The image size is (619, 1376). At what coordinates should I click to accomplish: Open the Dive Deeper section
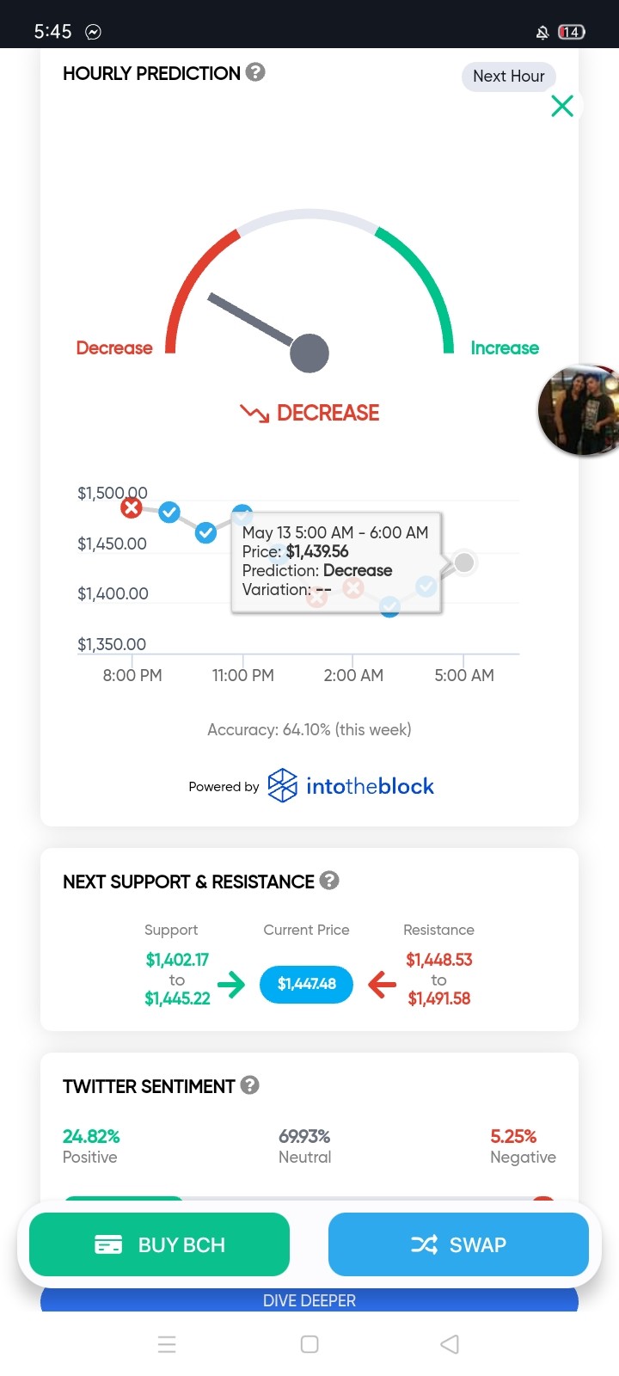309,1300
